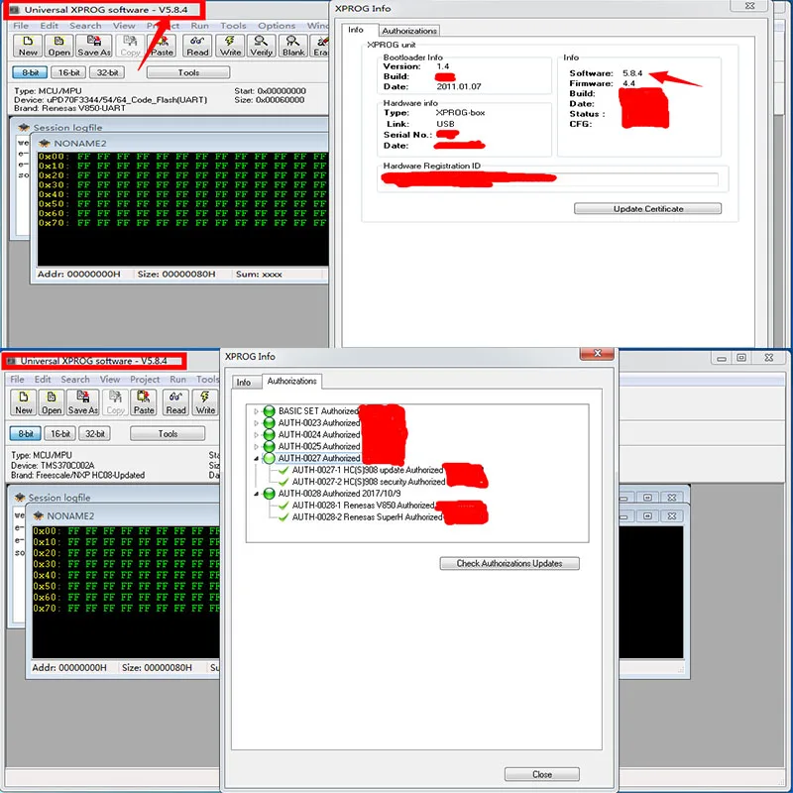
Task: Click Verify icon in upper toolbar
Action: 261,46
